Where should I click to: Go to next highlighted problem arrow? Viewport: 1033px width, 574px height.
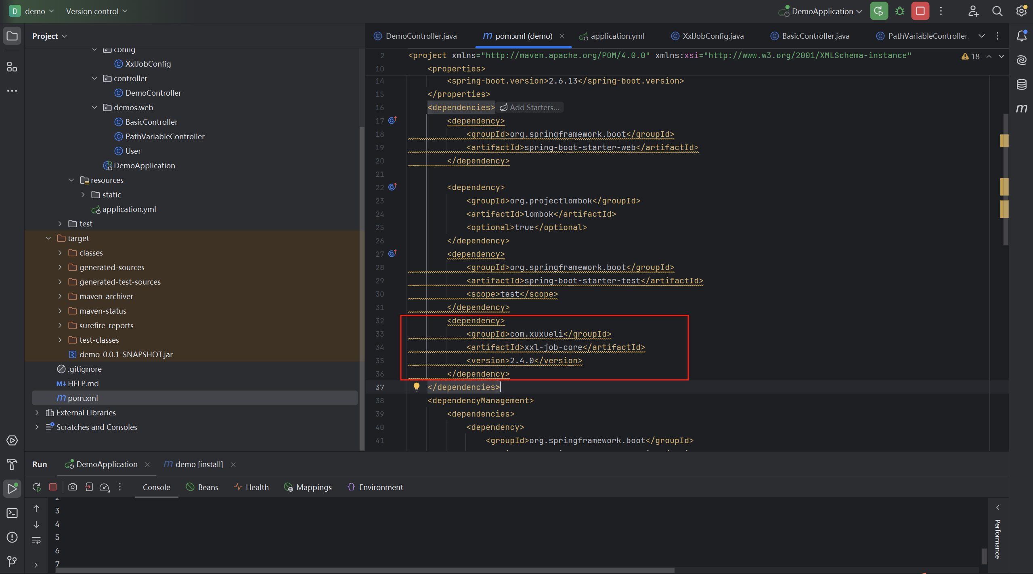(x=1002, y=57)
